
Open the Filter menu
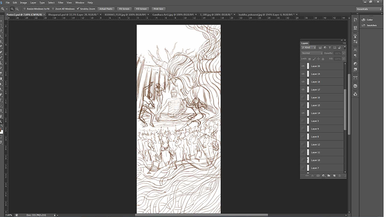point(60,2)
